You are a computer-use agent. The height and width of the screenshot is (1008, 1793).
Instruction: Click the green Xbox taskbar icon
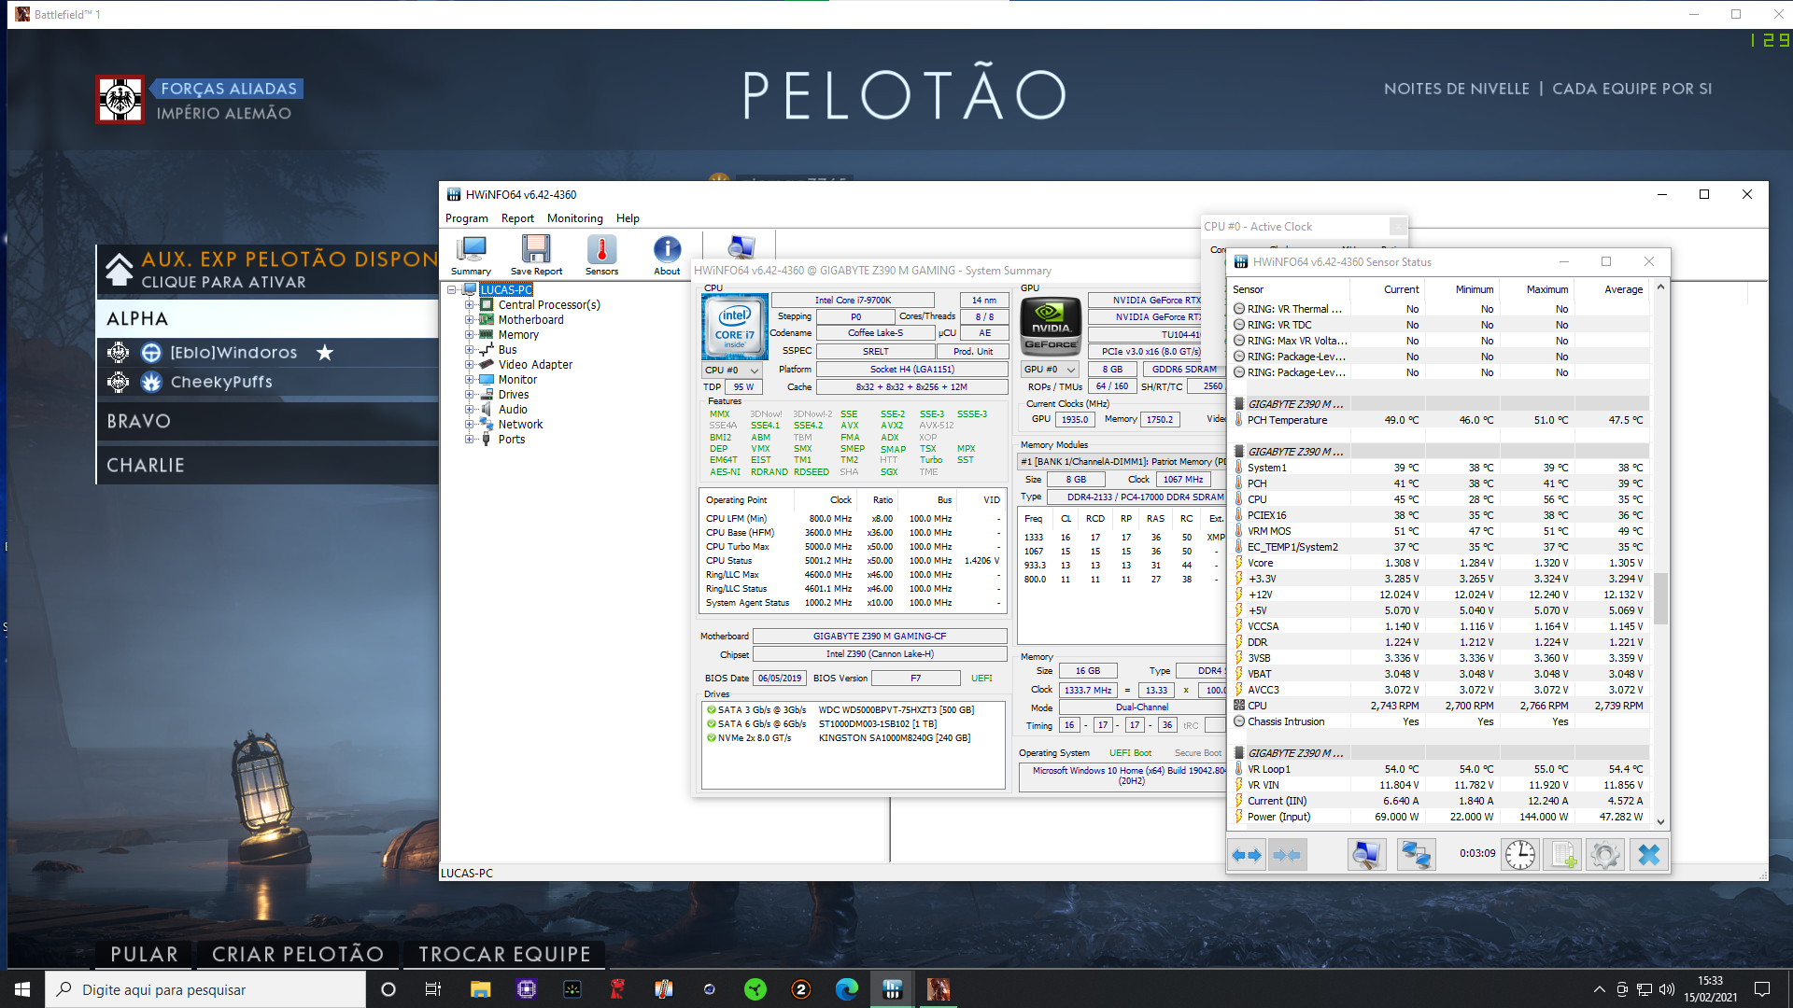point(755,989)
